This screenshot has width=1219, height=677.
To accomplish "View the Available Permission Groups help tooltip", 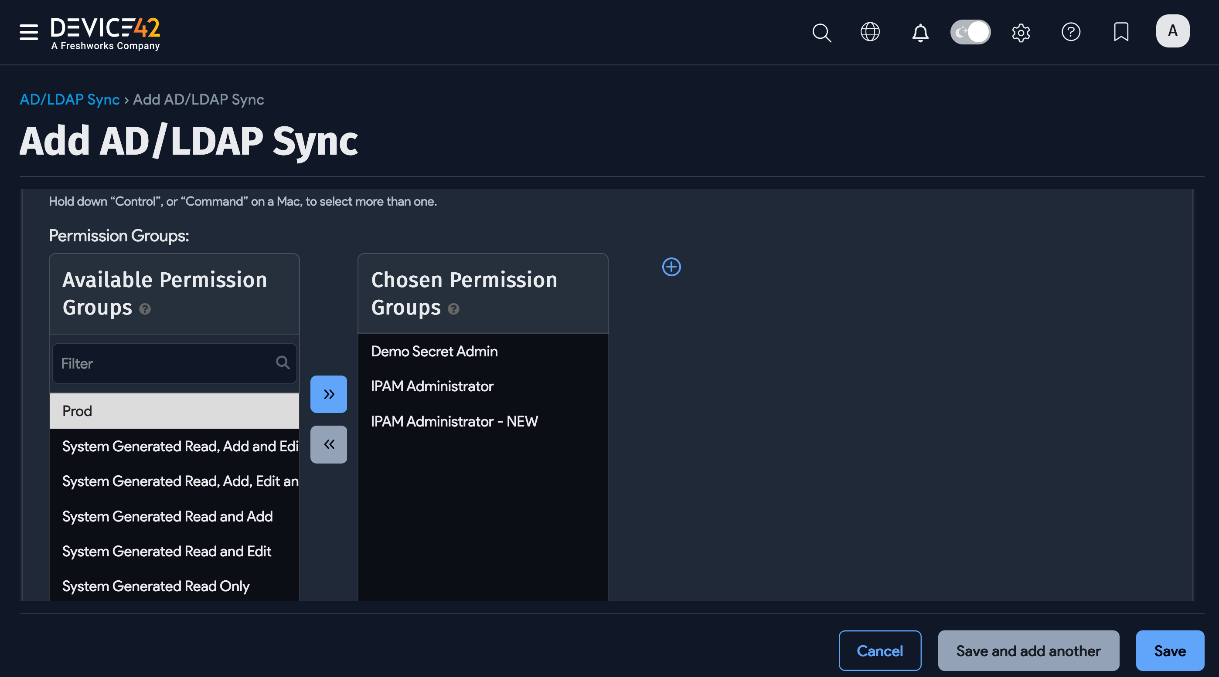I will pyautogui.click(x=145, y=310).
